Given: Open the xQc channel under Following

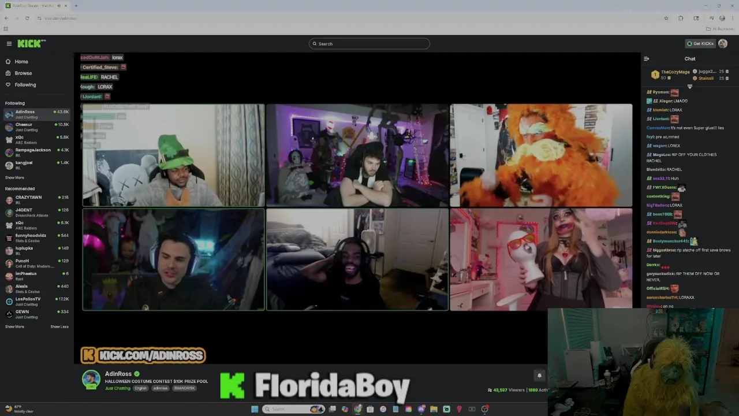Looking at the screenshot, I should 37,140.
